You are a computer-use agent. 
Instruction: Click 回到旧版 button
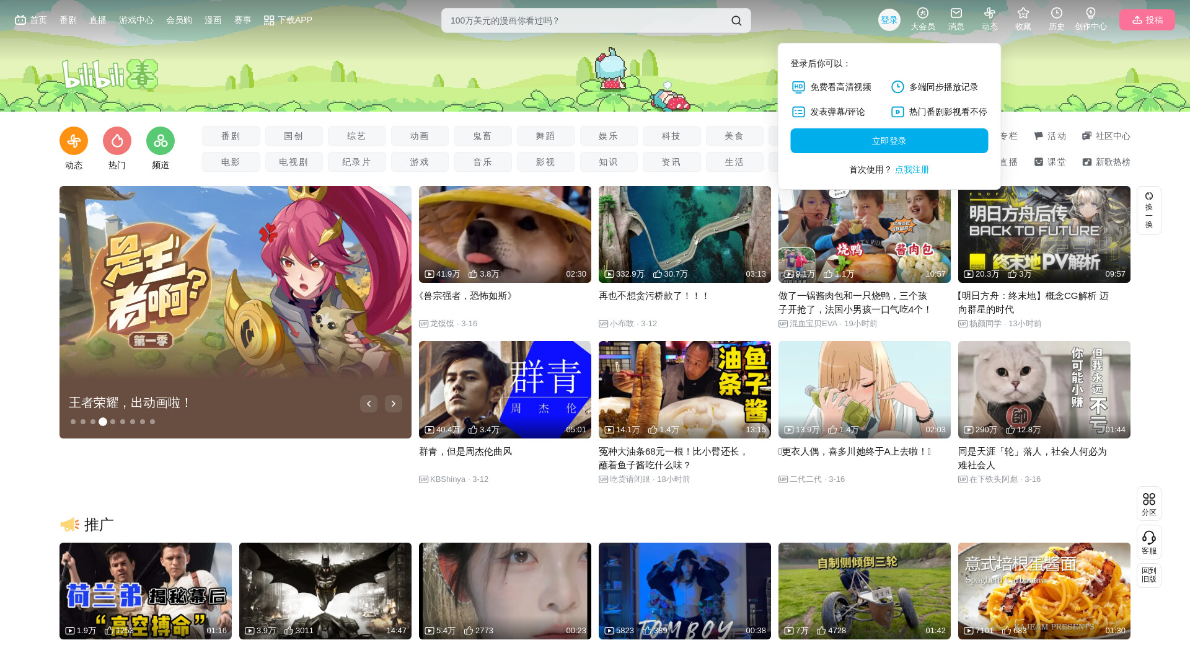[1149, 575]
